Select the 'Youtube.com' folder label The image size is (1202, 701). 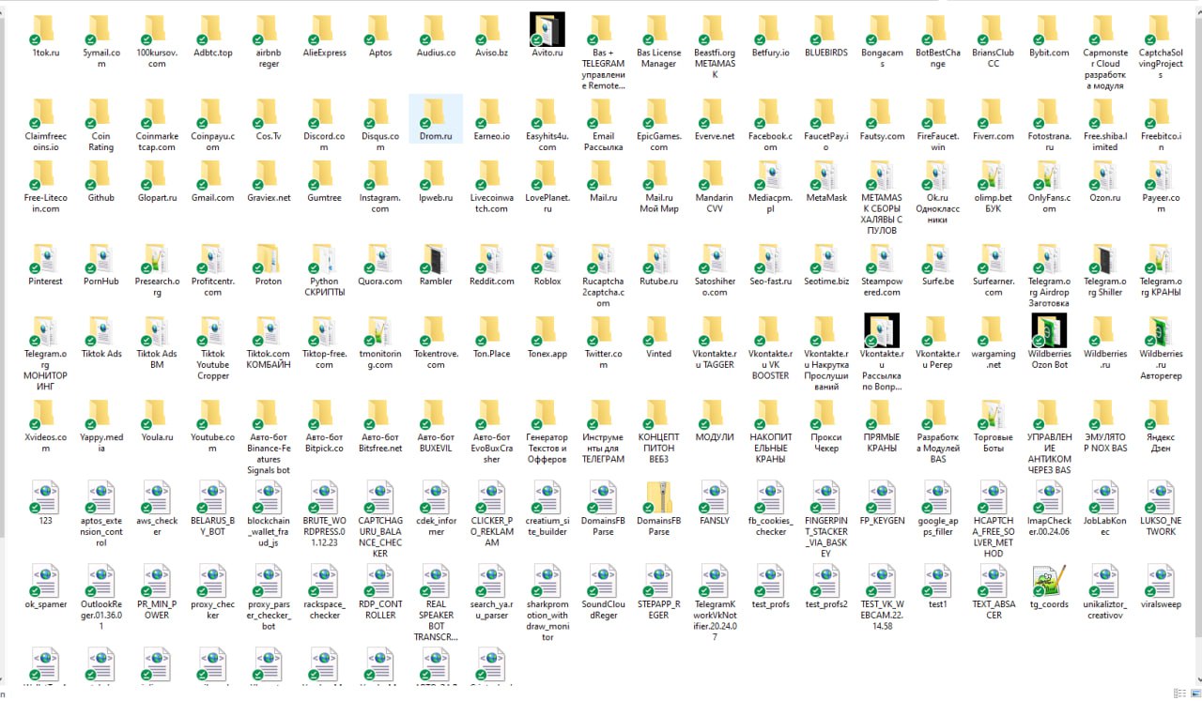click(x=212, y=443)
